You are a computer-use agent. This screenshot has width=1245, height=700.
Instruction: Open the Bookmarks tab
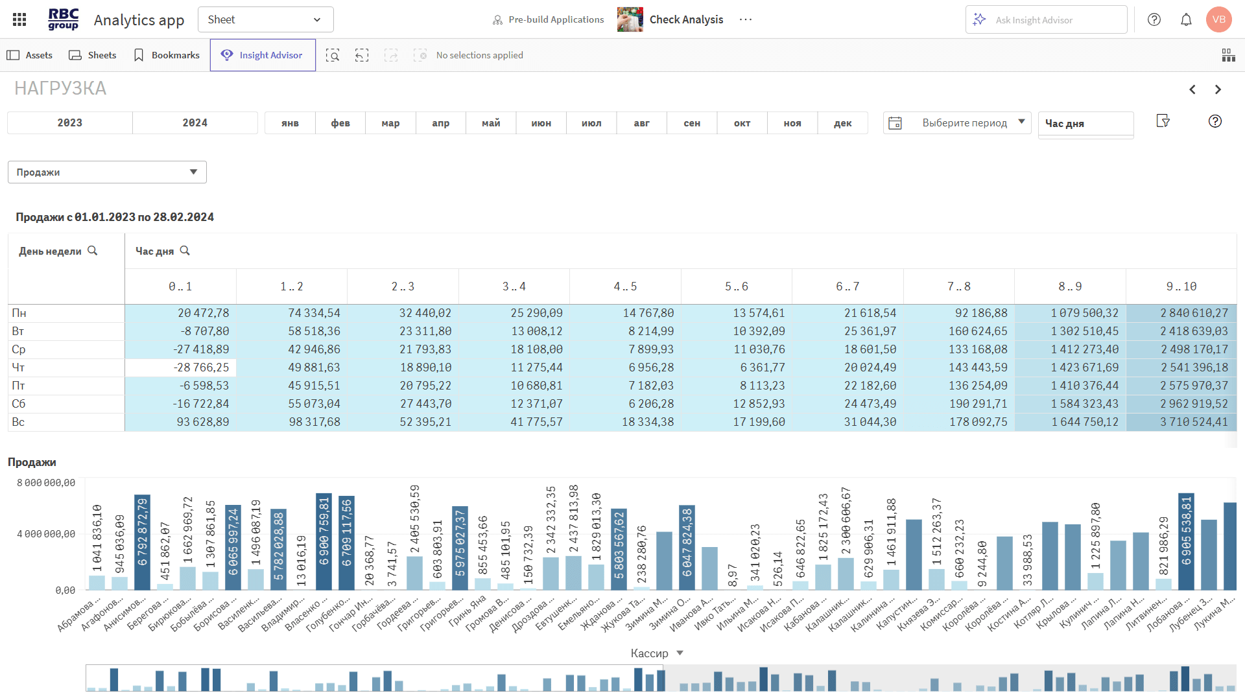click(x=166, y=55)
